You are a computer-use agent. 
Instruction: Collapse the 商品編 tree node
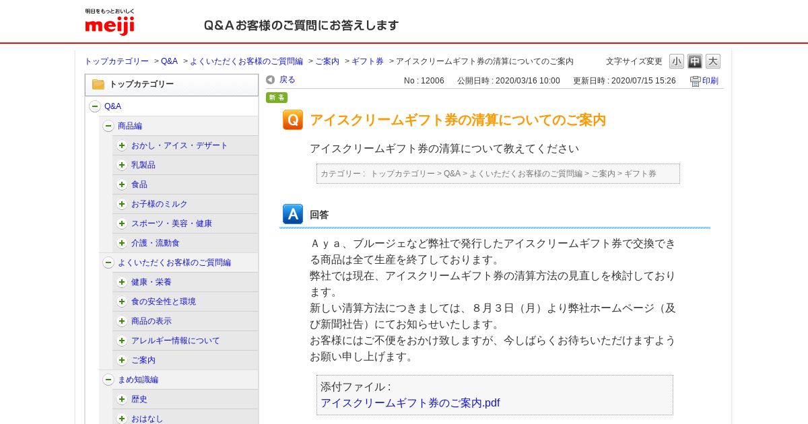[x=108, y=126]
